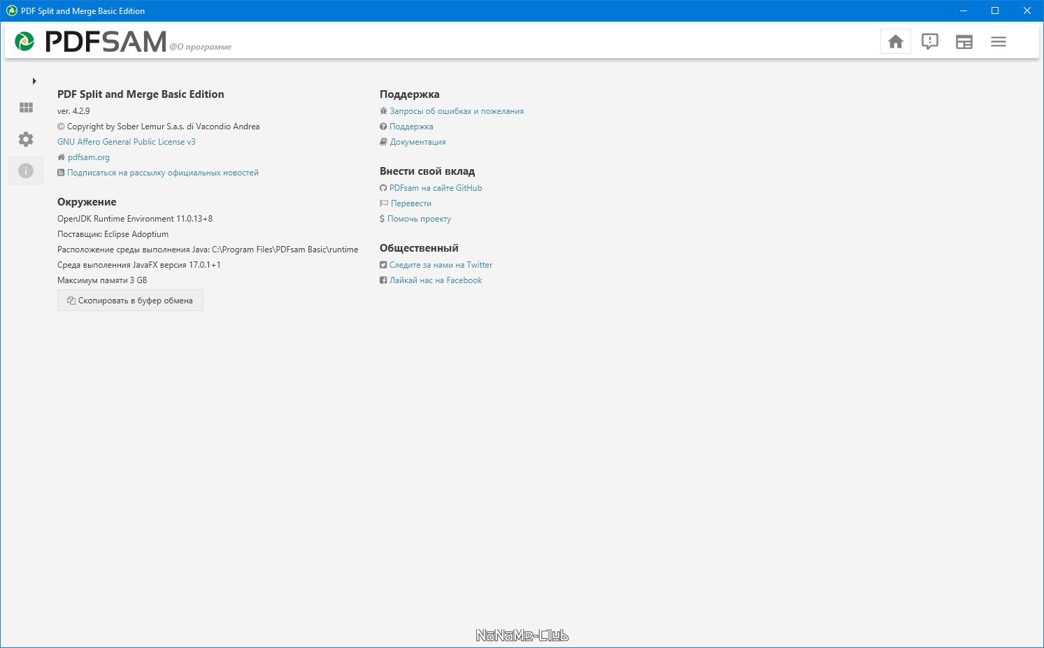Click the PDF Split and Merge Basic Edition heading

pyautogui.click(x=141, y=94)
